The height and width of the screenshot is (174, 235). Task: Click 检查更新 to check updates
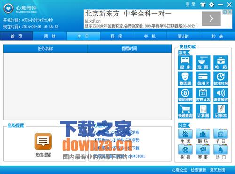pos(198,170)
